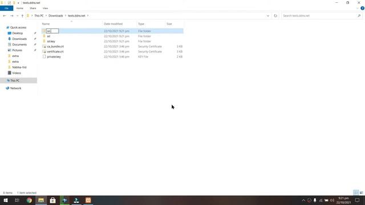
Task: Select the ca_bundle.crt certificate file
Action: [x=55, y=47]
